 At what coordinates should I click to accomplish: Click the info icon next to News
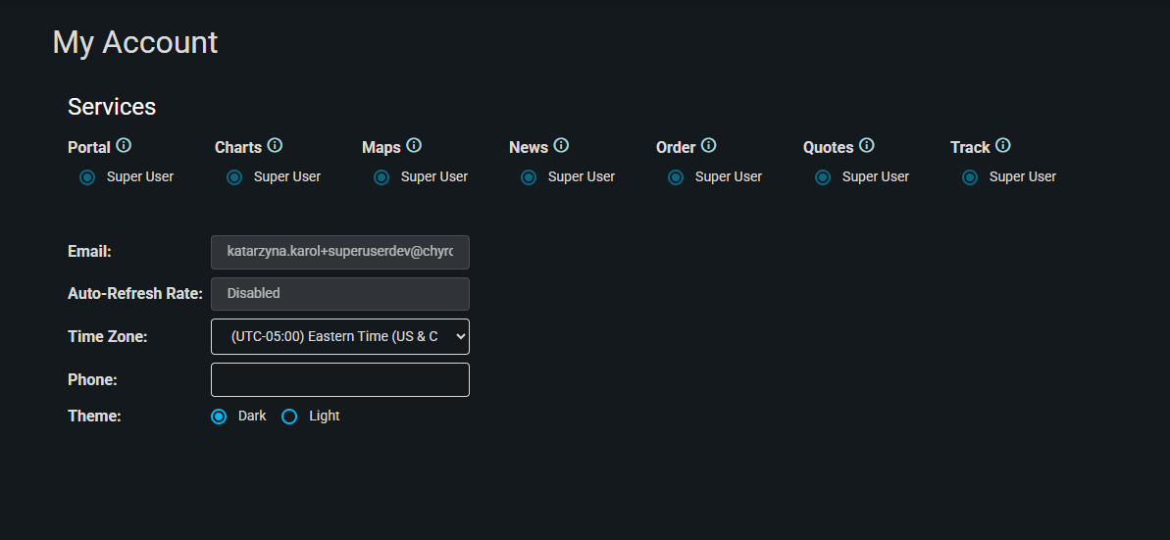(561, 146)
